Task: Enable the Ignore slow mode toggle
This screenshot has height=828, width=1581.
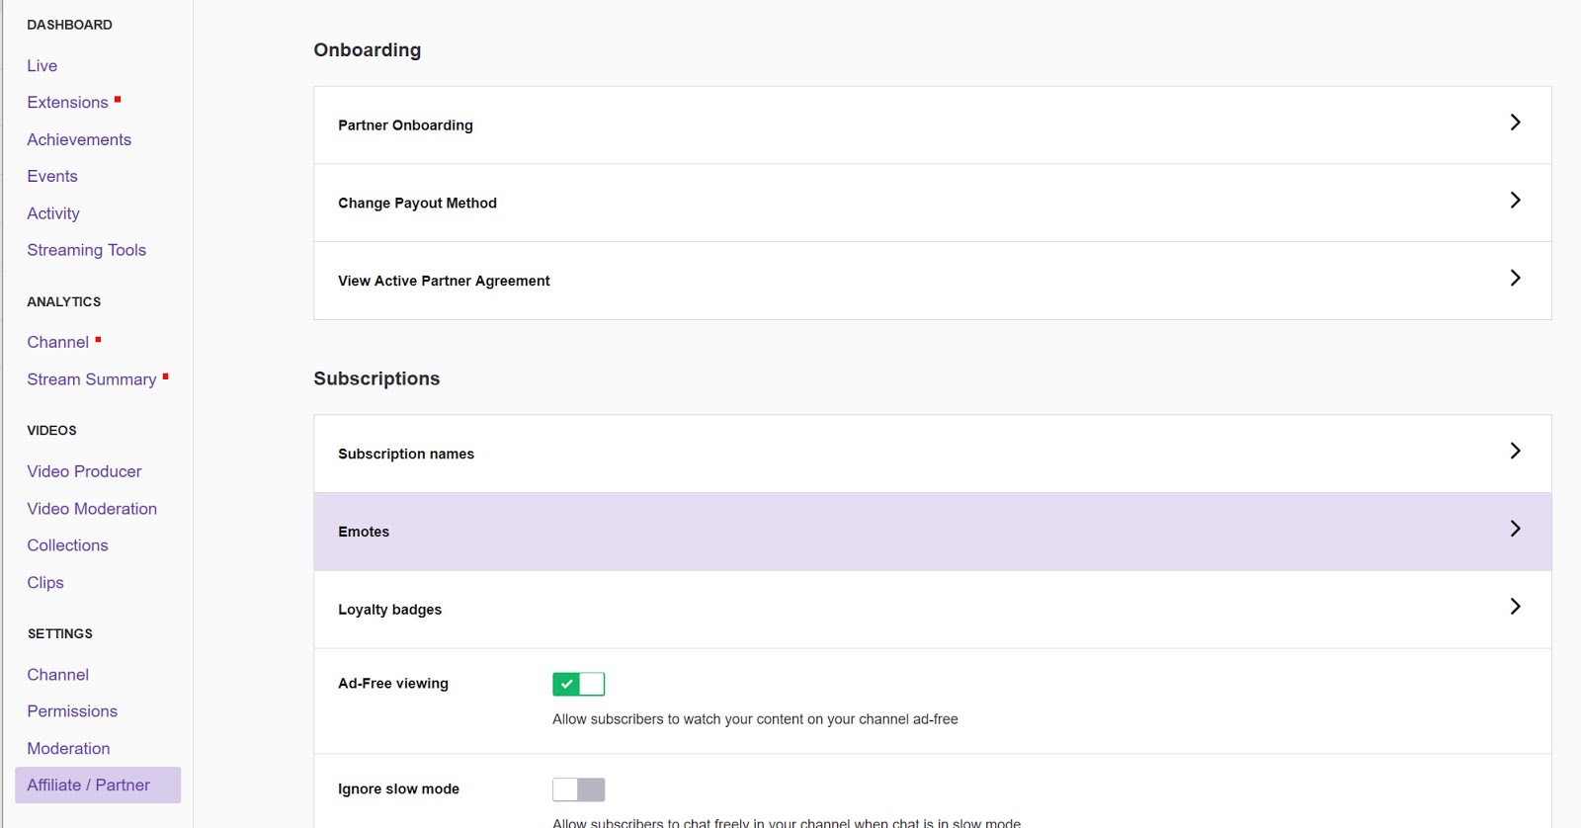Action: coord(578,789)
